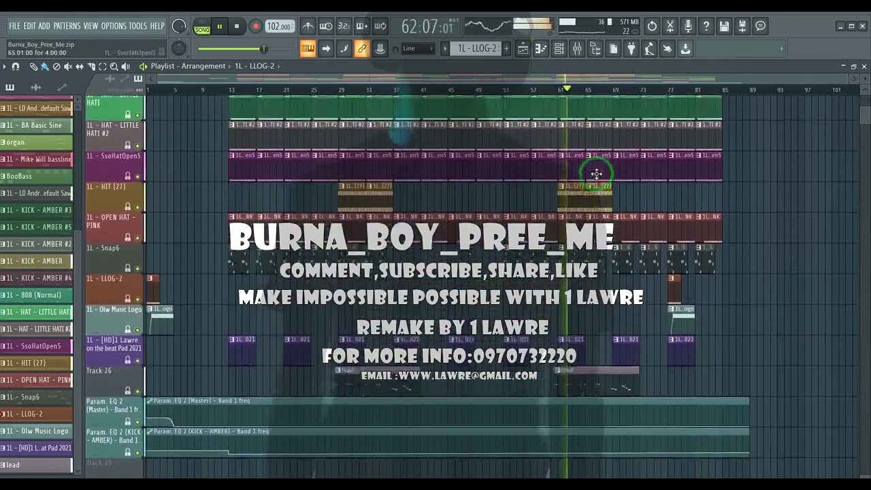Open the Line snap dropdown
This screenshot has height=490, width=871.
tap(417, 48)
